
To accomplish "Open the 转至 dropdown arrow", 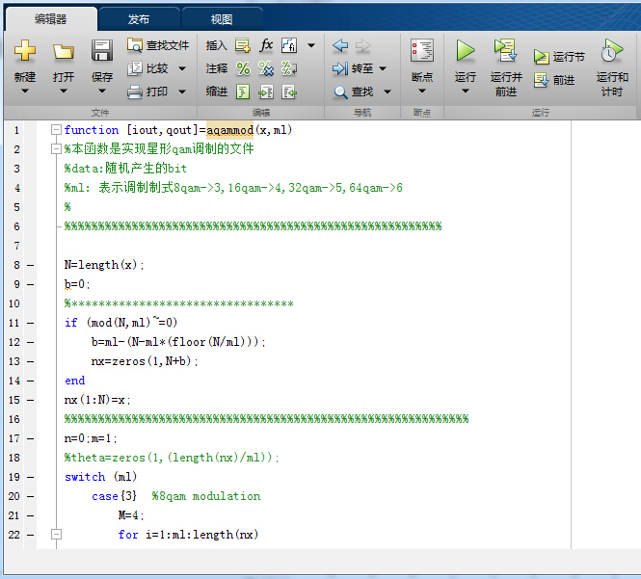I will (383, 68).
